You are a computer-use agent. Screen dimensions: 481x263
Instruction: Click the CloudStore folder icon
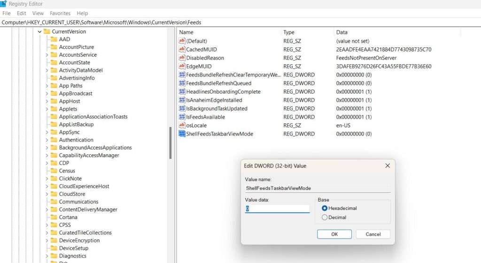click(54, 194)
